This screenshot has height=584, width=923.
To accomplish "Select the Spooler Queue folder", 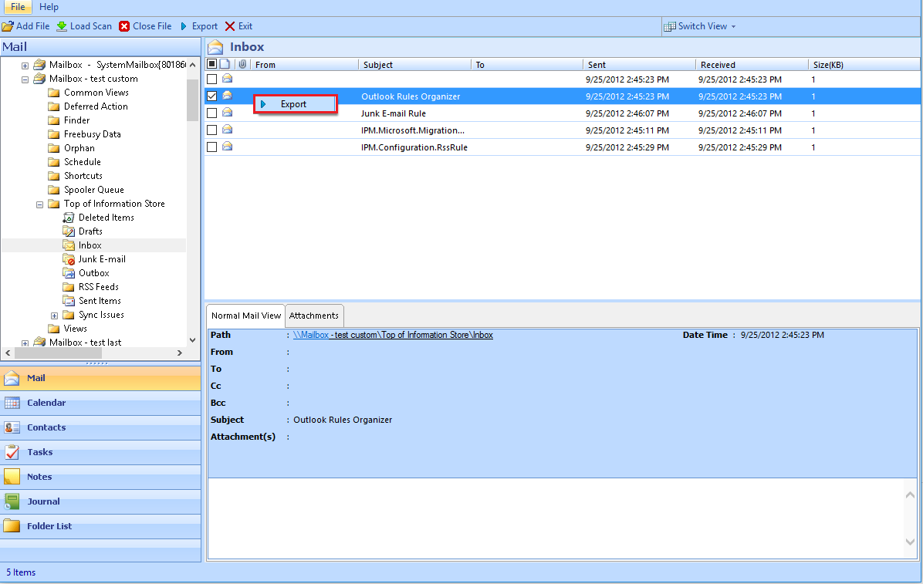I will coord(94,190).
